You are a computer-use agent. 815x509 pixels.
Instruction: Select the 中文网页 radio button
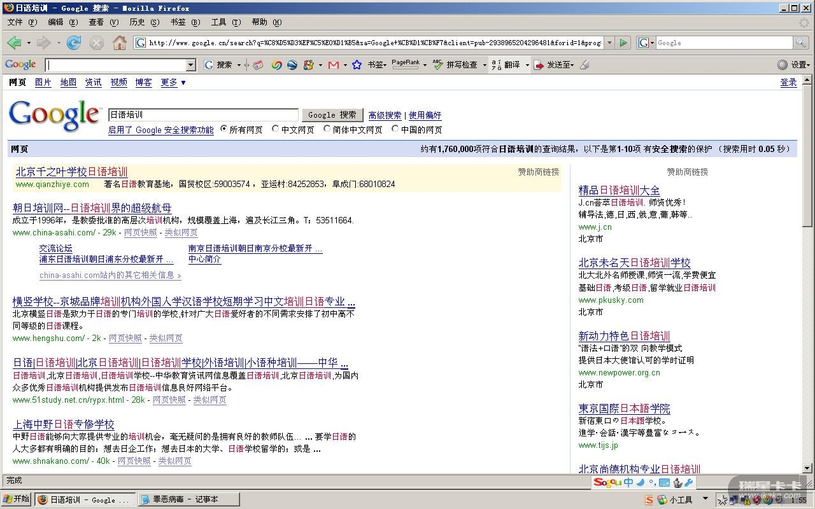coord(276,129)
